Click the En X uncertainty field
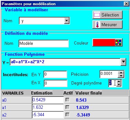The height and width of the screenshot is (120, 130). point(55,83)
